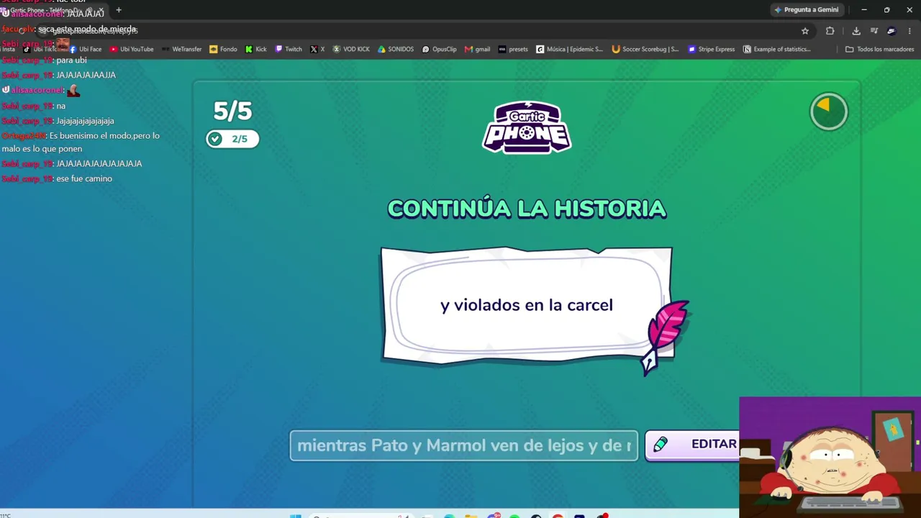Image resolution: width=921 pixels, height=518 pixels.
Task: Open the Soccer Scorebug bookmark
Action: click(645, 50)
